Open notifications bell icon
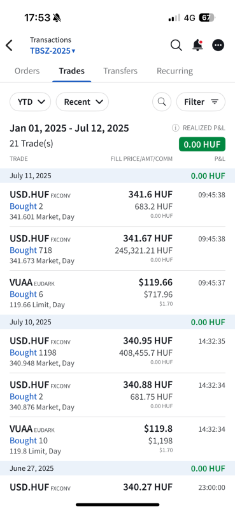 [x=197, y=45]
